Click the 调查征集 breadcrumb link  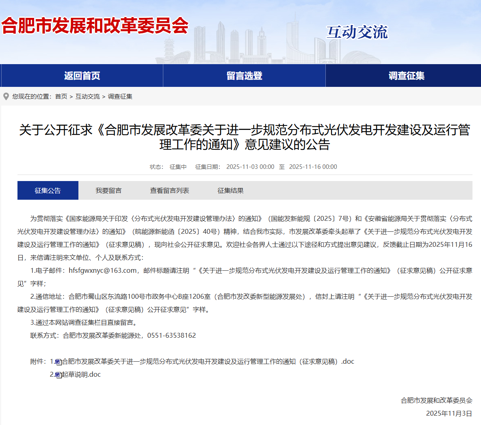pyautogui.click(x=120, y=97)
